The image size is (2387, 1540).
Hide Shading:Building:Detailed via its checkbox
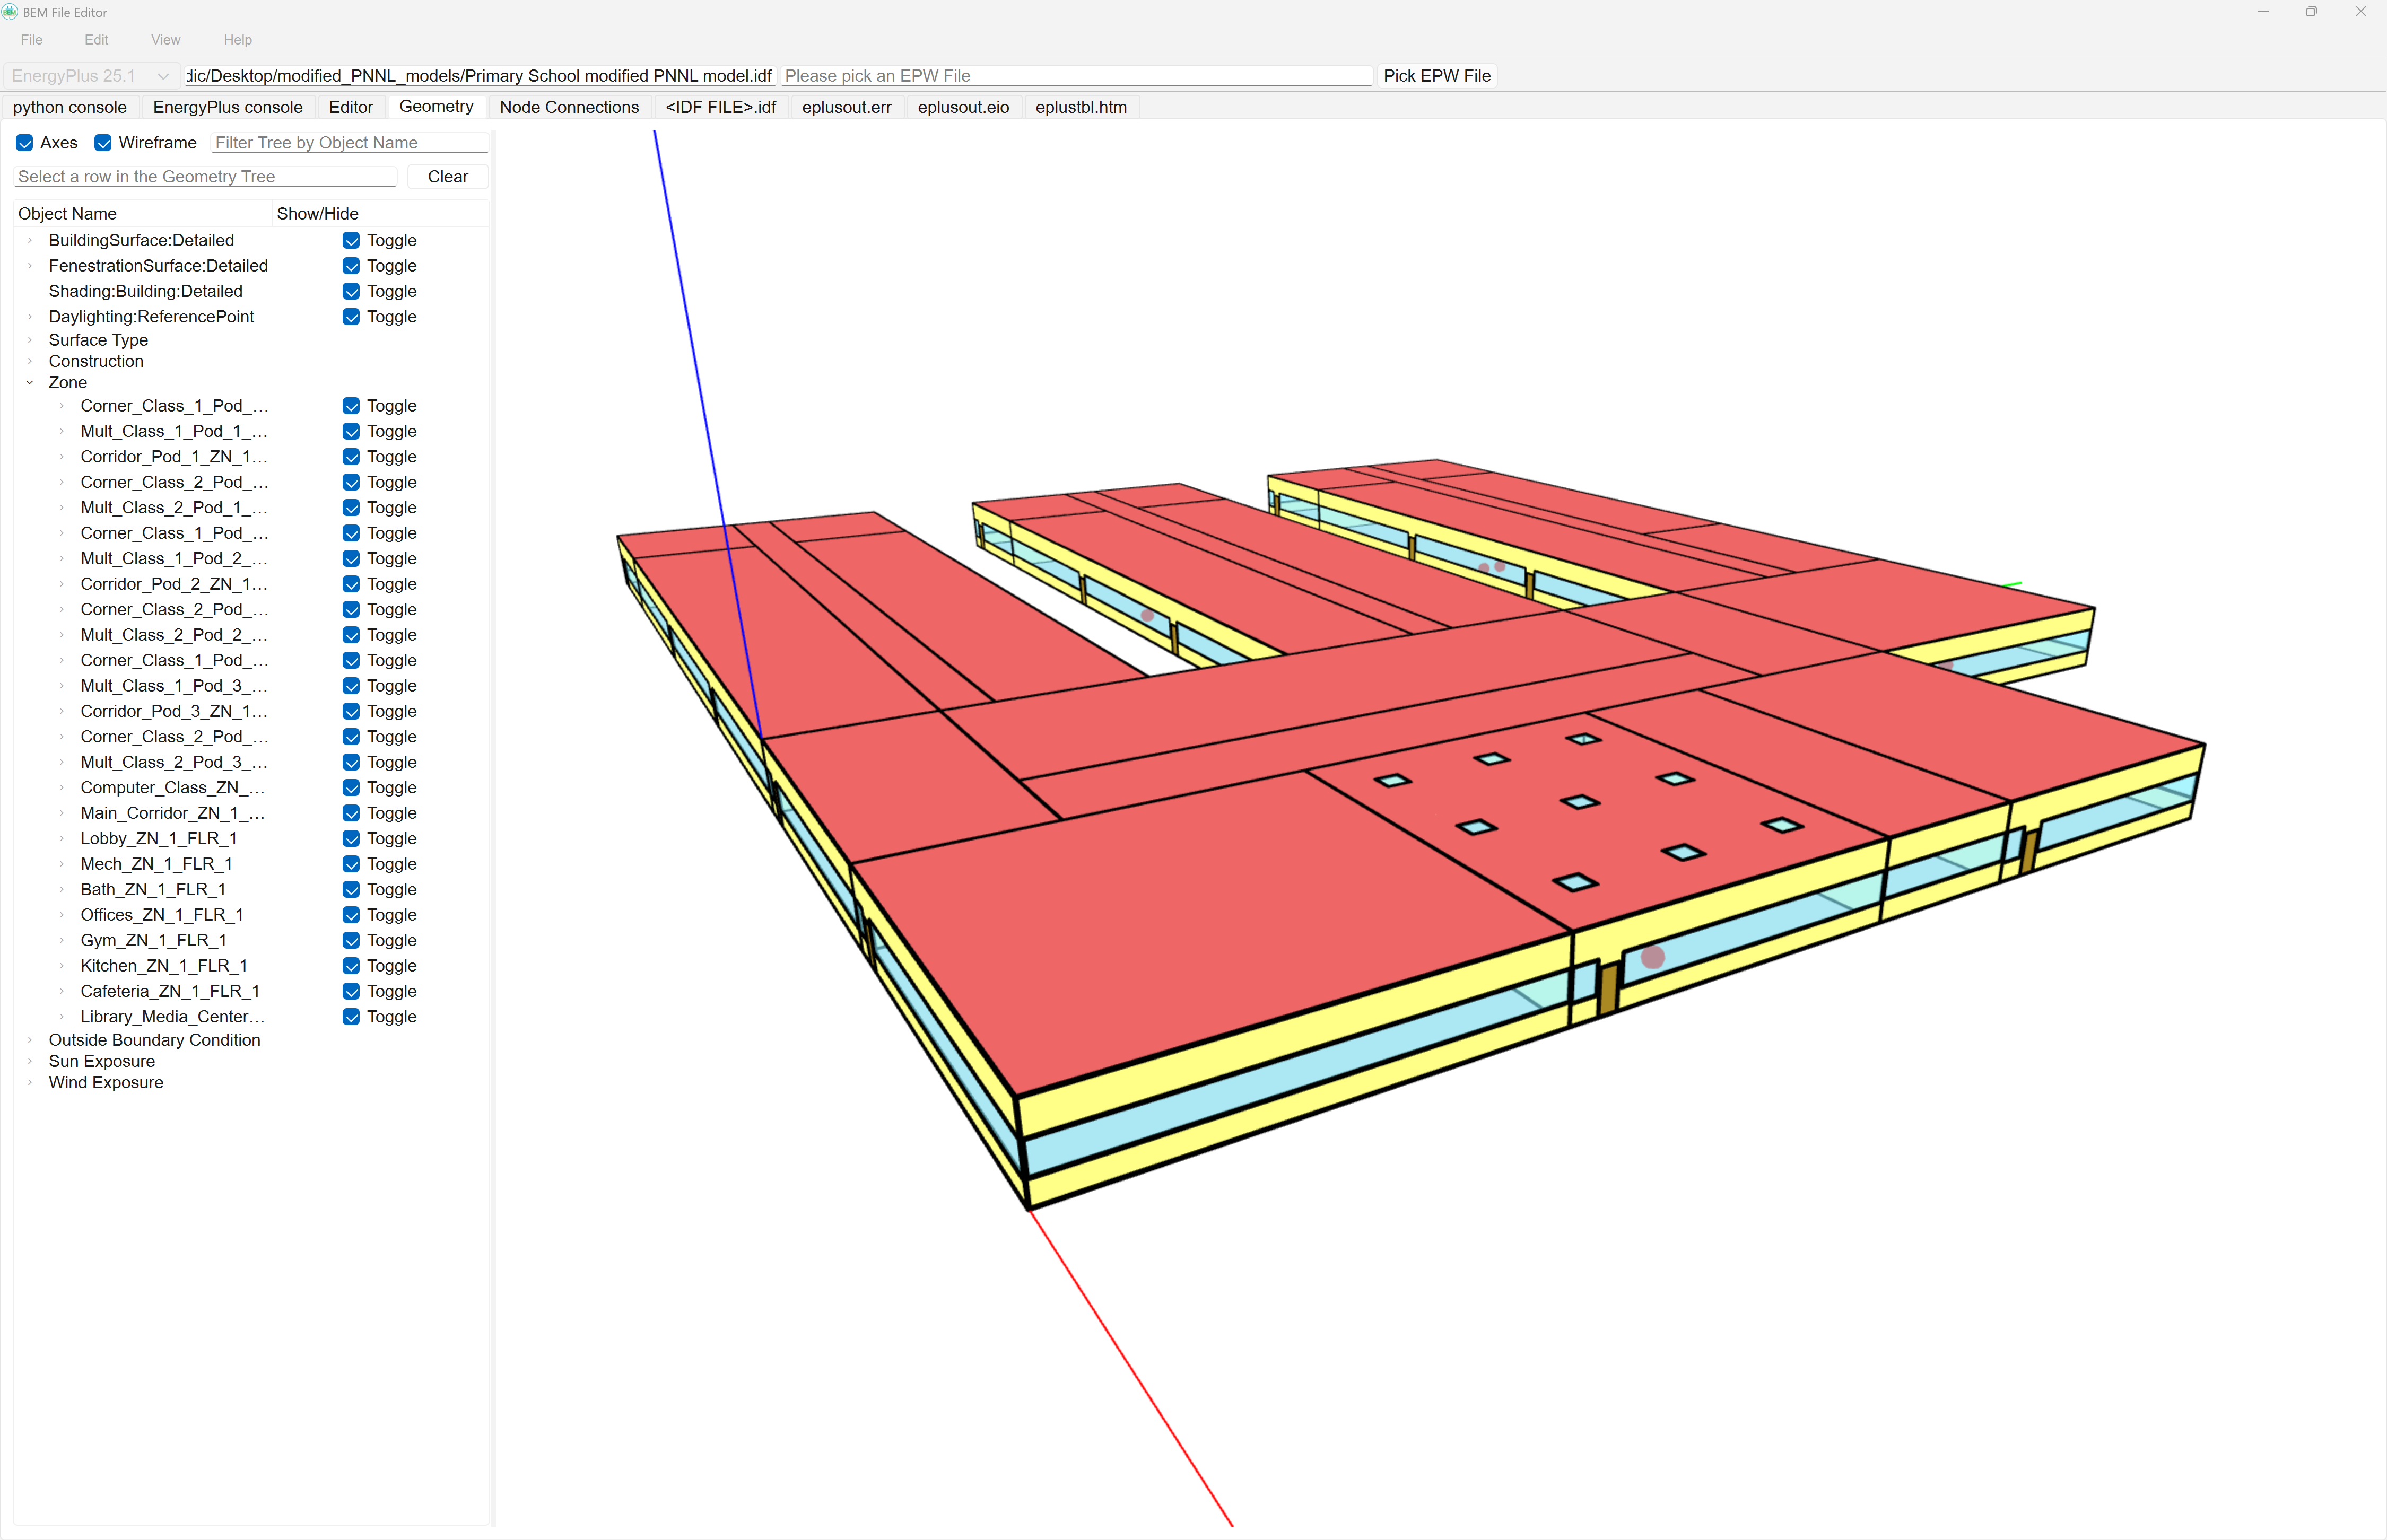click(x=351, y=291)
